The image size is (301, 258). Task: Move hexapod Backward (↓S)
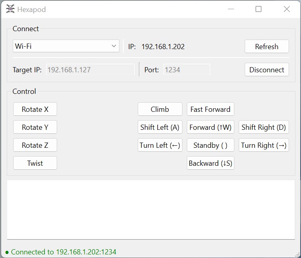pos(210,163)
